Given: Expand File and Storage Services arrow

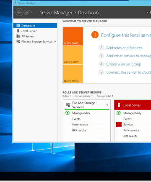Looking at the screenshot, I should (55, 41).
